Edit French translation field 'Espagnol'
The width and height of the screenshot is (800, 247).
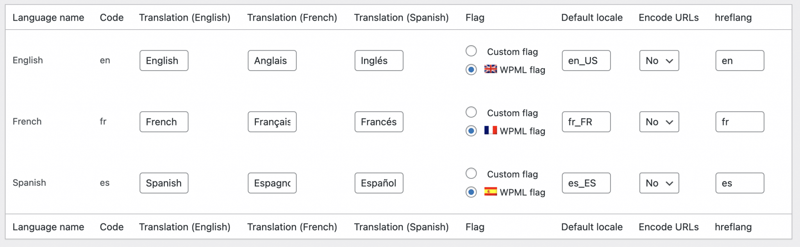(x=272, y=183)
